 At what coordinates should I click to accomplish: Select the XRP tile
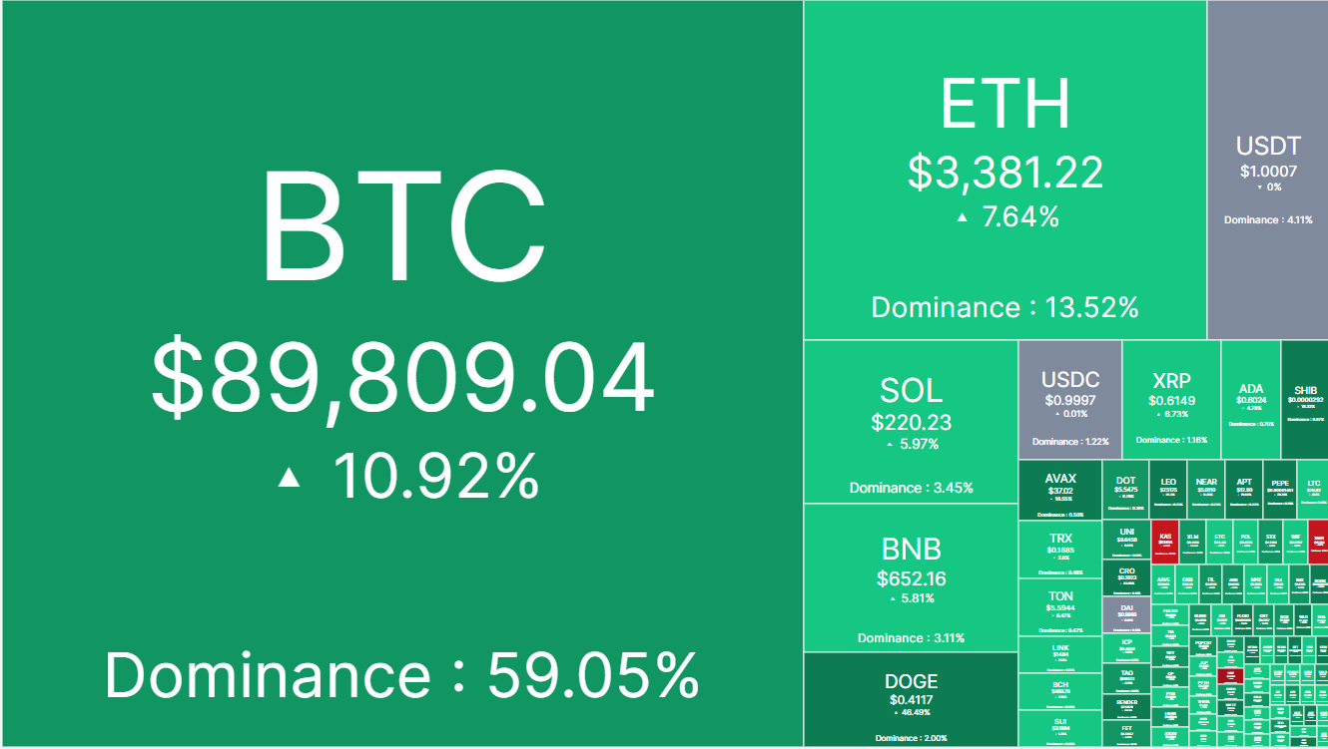click(1171, 400)
